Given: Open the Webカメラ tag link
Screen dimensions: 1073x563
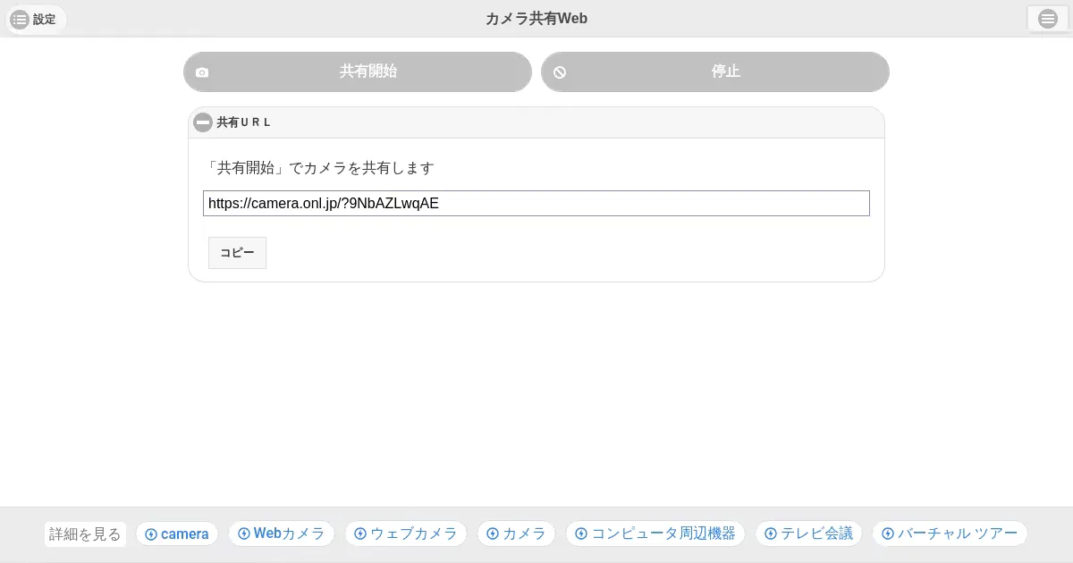Looking at the screenshot, I should tap(282, 534).
